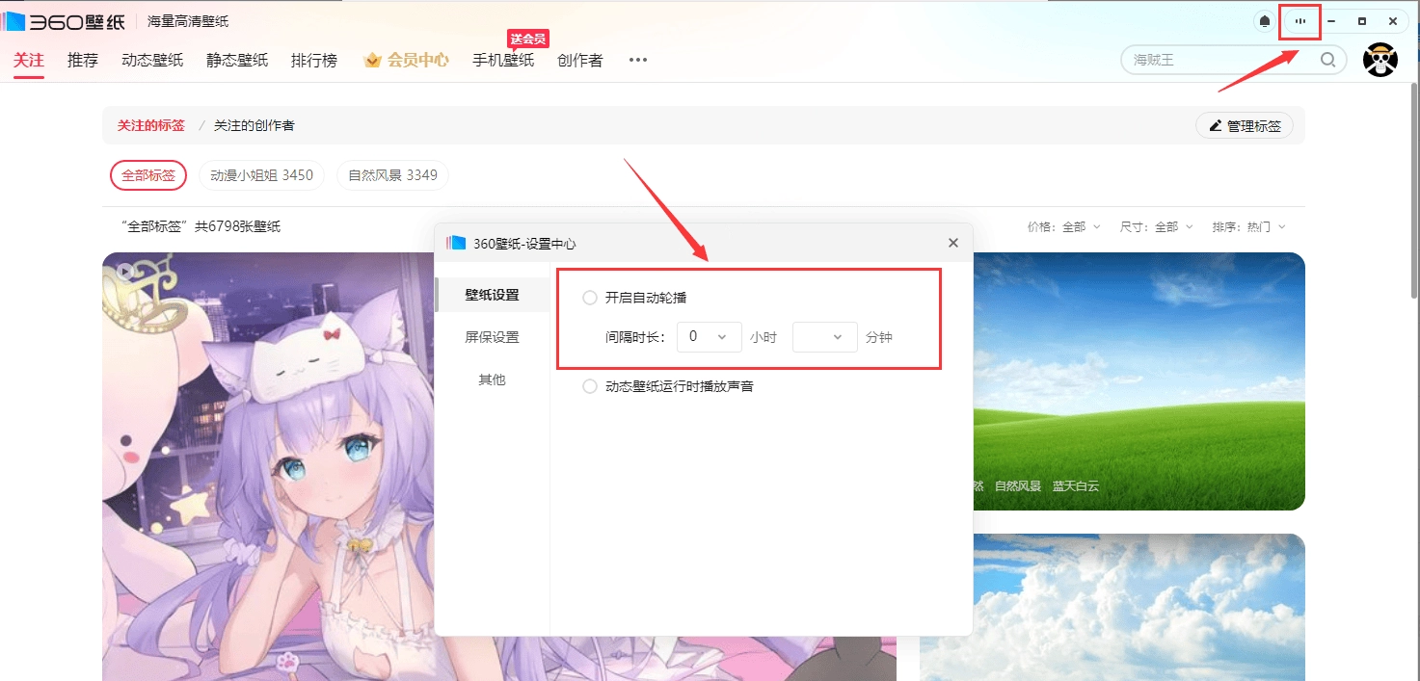
Task: Open the 会员中心 crown icon
Action: [x=373, y=59]
